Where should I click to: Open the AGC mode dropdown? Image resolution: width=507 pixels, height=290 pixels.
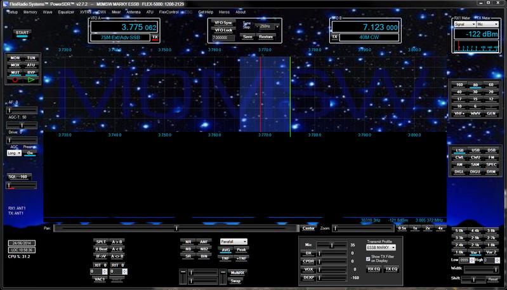(x=14, y=153)
